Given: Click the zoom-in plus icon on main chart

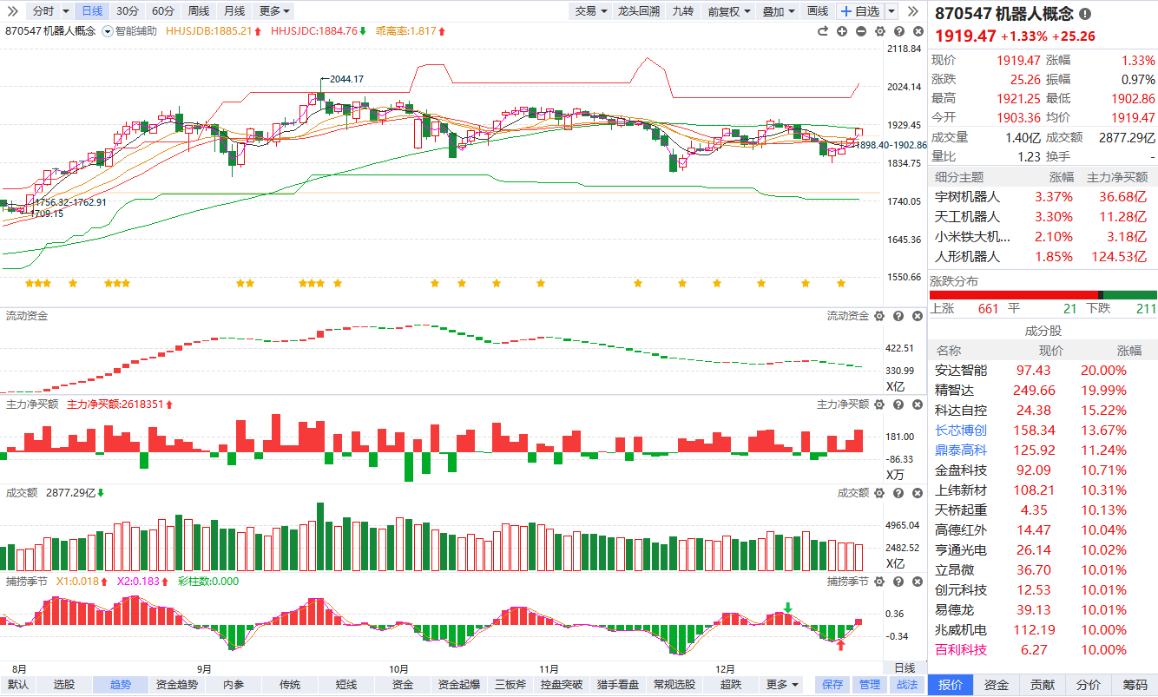Looking at the screenshot, I should point(842,31).
